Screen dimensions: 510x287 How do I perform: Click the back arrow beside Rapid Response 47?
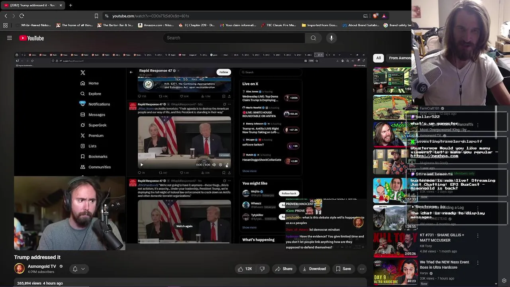[x=131, y=72]
